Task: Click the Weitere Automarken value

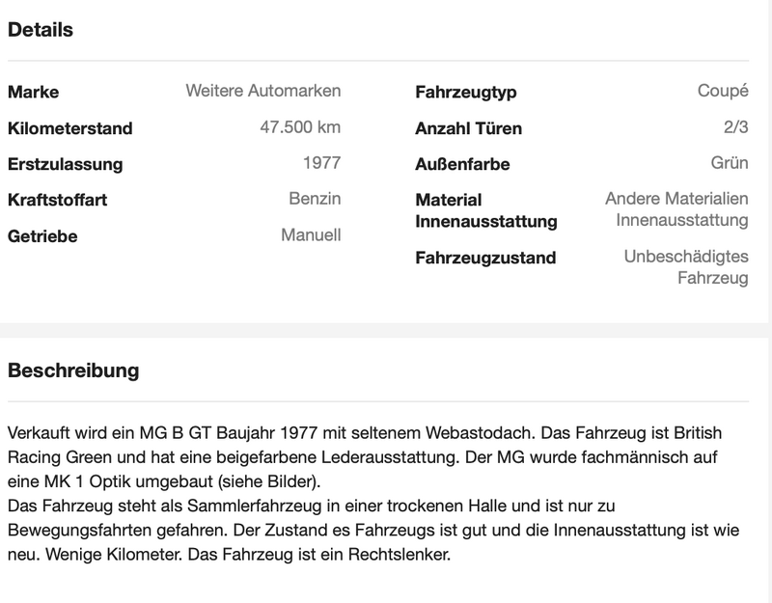Action: point(262,92)
